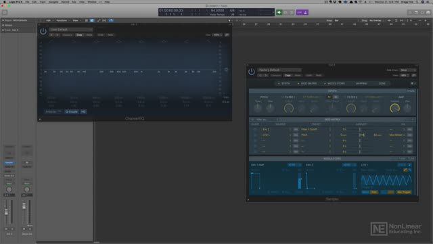This screenshot has height=244, width=433.
Task: Open the Browsers icon at far top right
Action: coord(428,12)
